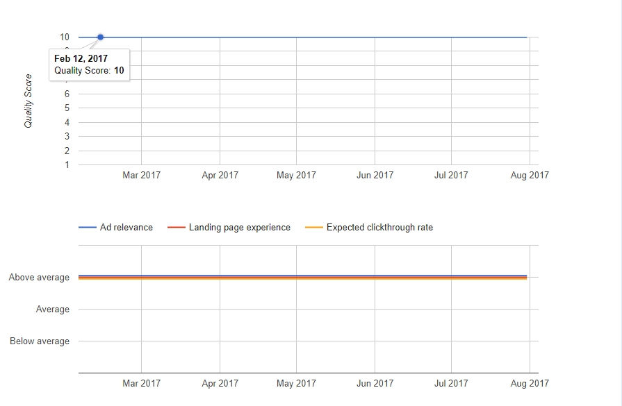
Task: Click Jun 2017 label on the top chart
Action: pos(375,175)
